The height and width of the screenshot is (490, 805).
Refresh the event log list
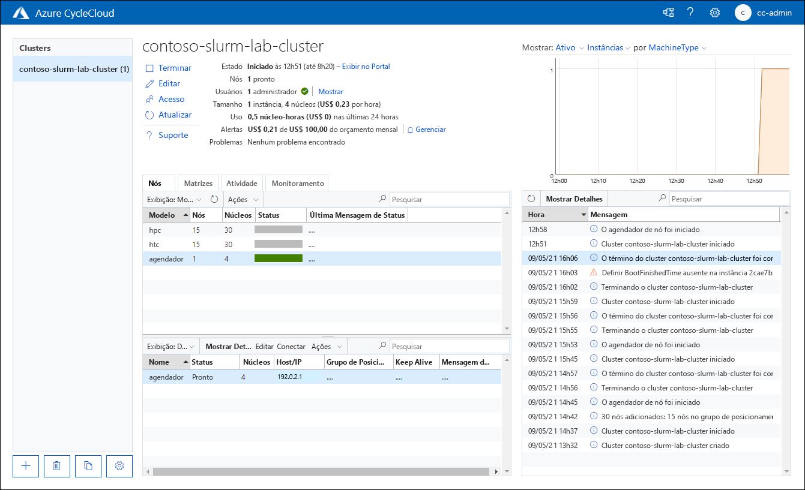pyautogui.click(x=531, y=199)
